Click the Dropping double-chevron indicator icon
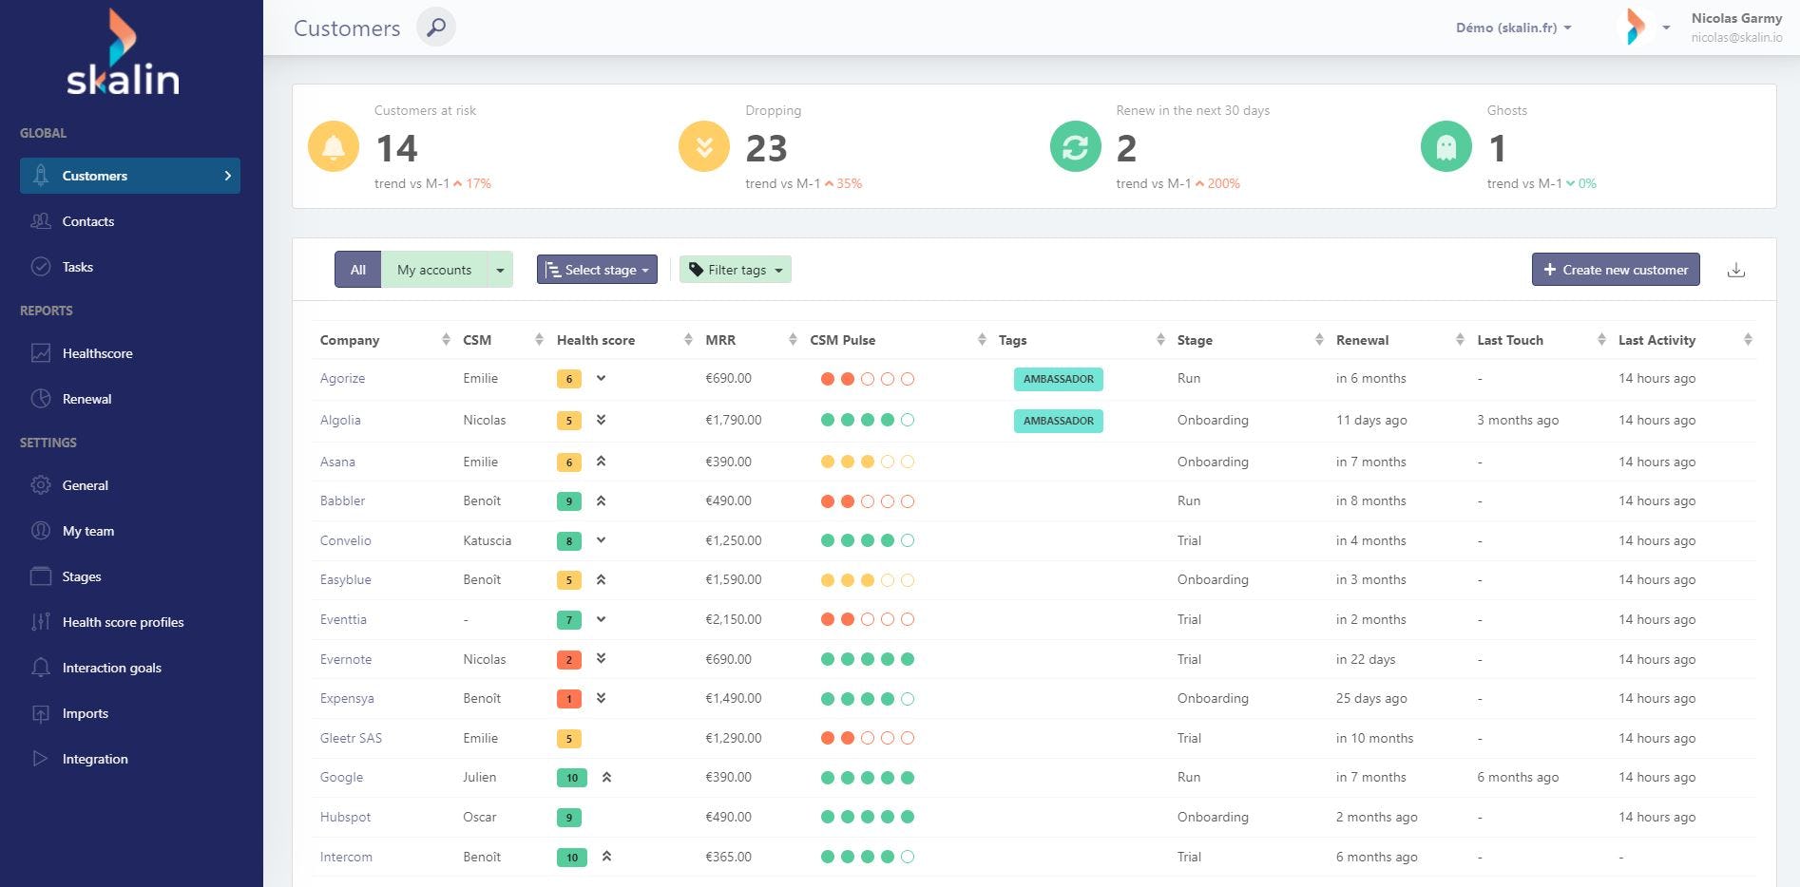This screenshot has height=887, width=1800. pos(702,147)
